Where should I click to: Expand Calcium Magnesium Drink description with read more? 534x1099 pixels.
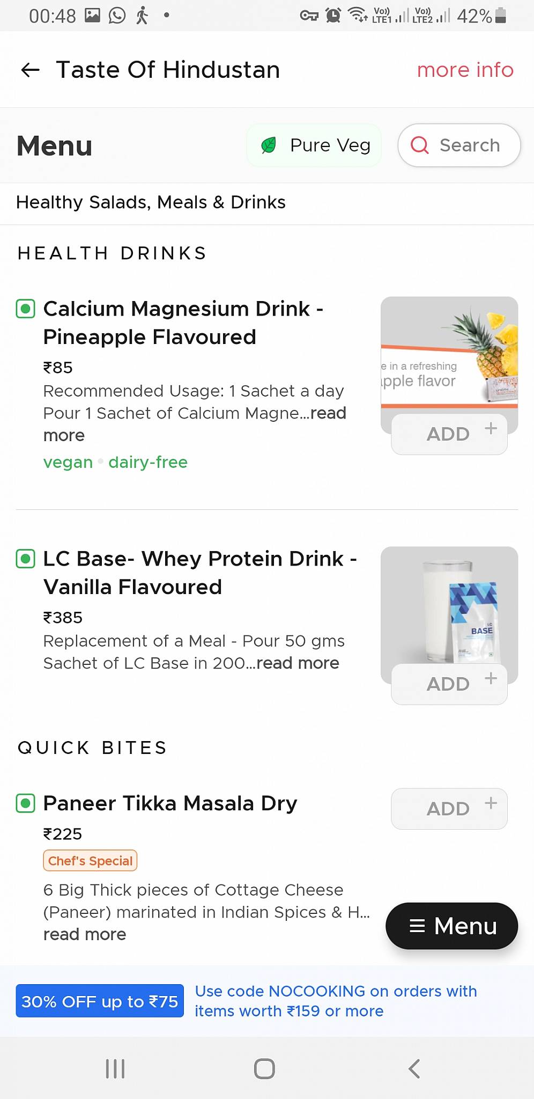[328, 413]
